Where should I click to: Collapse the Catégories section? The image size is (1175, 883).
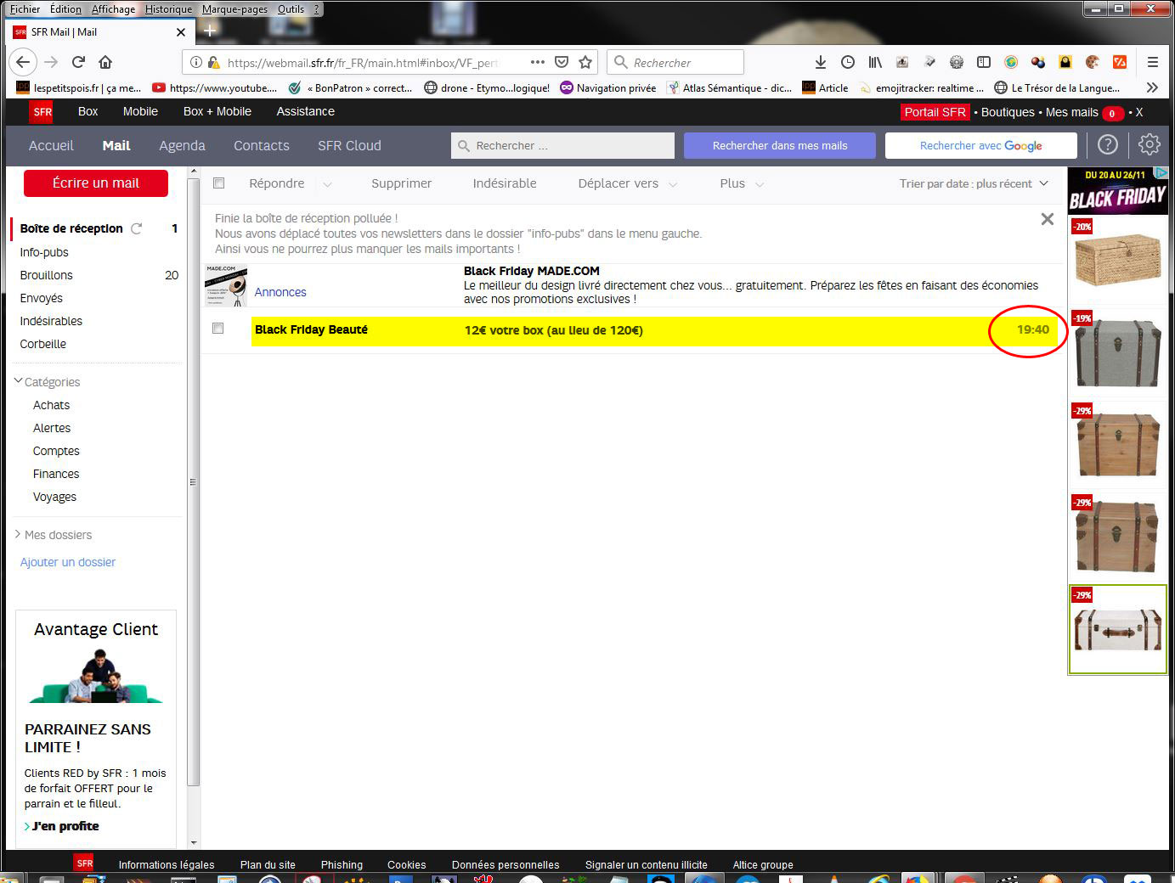[19, 382]
